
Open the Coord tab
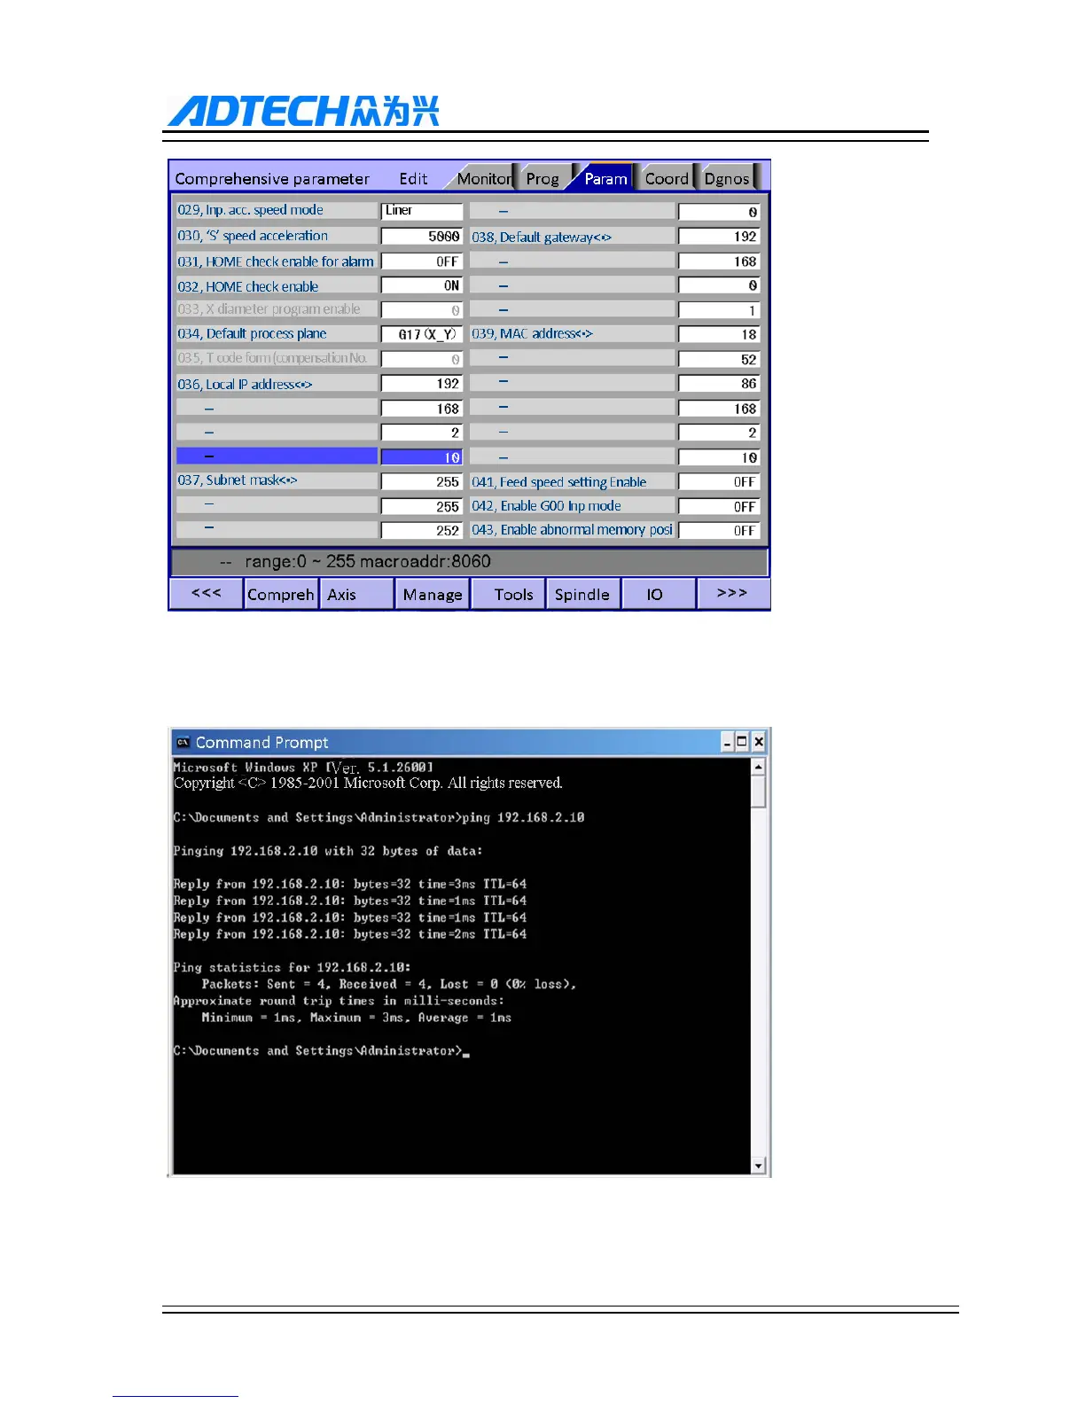point(667,178)
